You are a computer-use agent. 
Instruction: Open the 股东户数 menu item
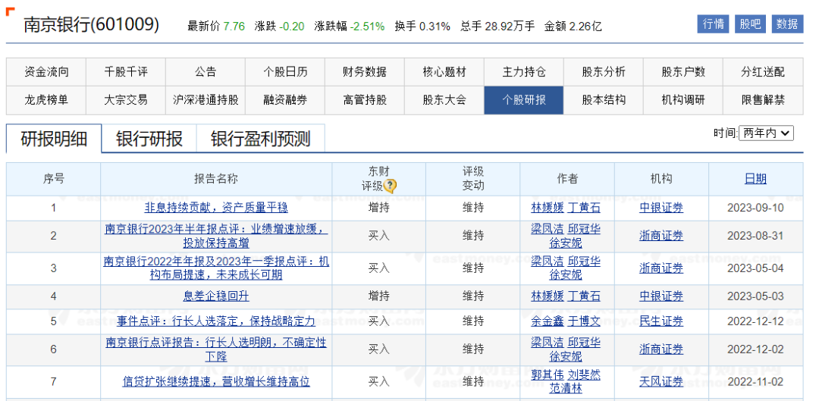[683, 72]
